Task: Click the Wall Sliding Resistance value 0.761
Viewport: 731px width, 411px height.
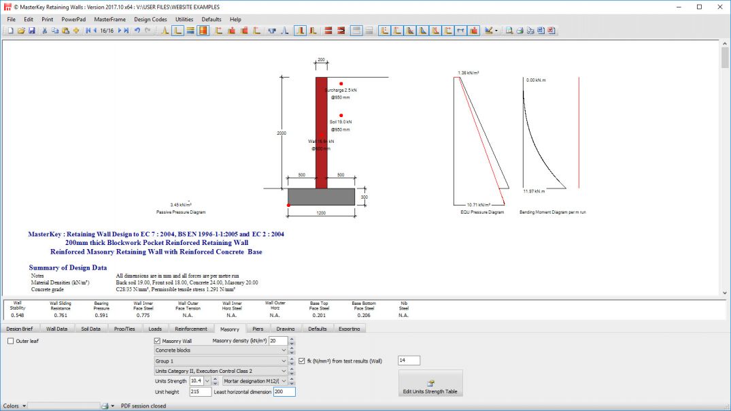Action: click(x=61, y=315)
